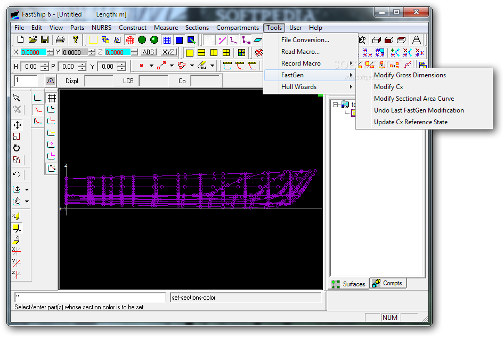504x337 pixels.
Task: Click the solid blue square icon
Action: (x=179, y=40)
